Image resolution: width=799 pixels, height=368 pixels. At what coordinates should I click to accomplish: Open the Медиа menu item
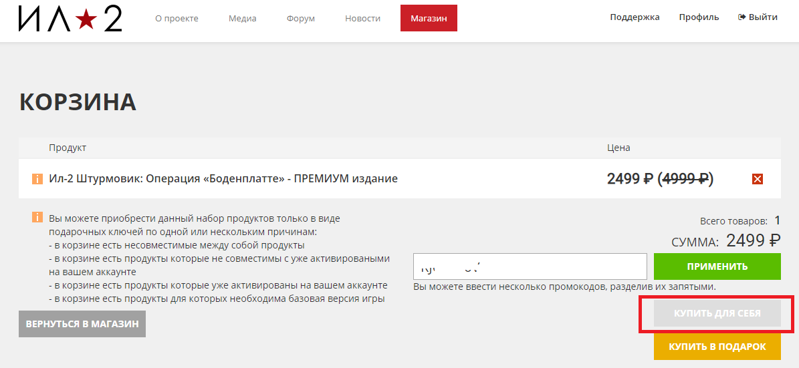pos(243,18)
